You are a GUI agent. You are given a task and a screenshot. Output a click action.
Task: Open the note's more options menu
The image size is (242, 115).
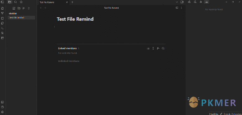click(x=181, y=8)
